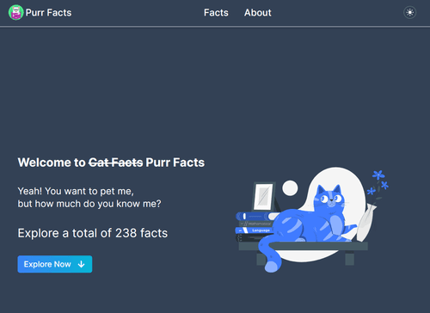Toggle light mode with the sun icon
Image resolution: width=430 pixels, height=313 pixels.
410,13
